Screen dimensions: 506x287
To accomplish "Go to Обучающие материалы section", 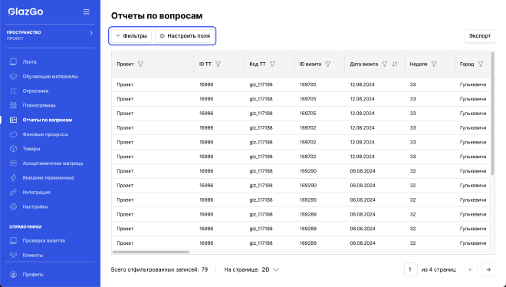I will point(50,77).
